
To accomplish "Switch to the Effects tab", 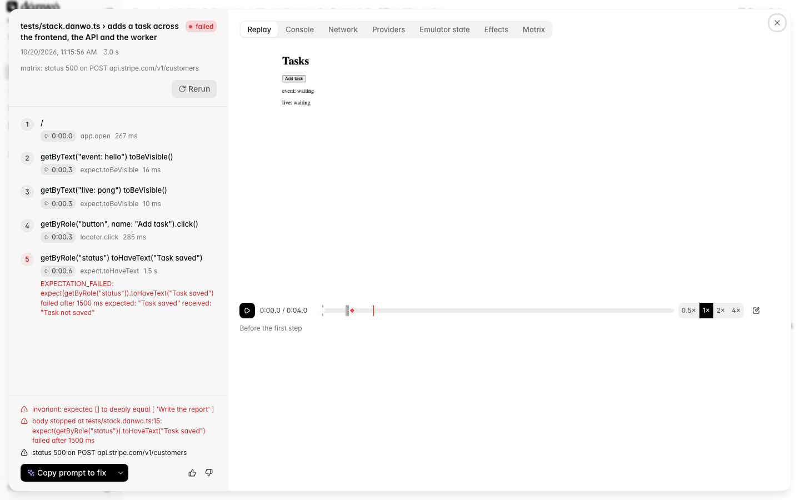I will [496, 29].
